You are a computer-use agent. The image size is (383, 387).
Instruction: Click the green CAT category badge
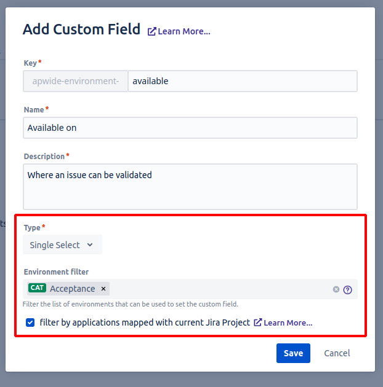click(37, 289)
